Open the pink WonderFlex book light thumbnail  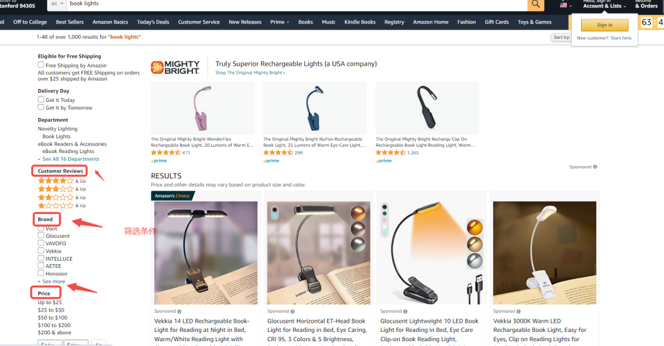(x=202, y=108)
